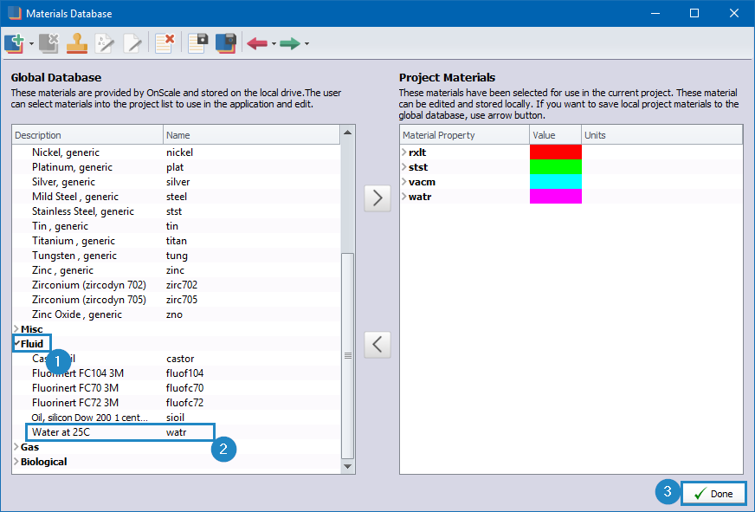Click the list with red X icon
This screenshot has width=755, height=512.
pyautogui.click(x=165, y=43)
